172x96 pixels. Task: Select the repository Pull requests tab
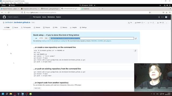[26, 27]
